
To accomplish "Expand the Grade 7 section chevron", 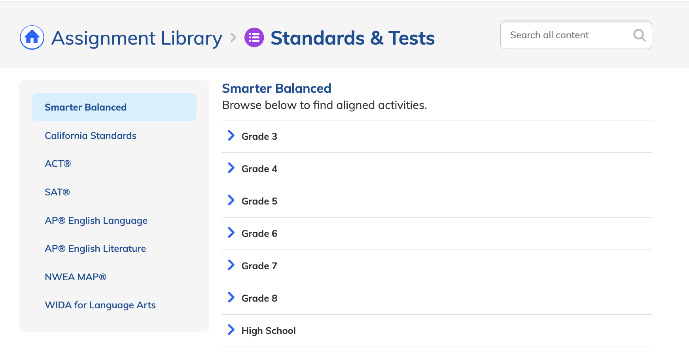I will coord(231,265).
